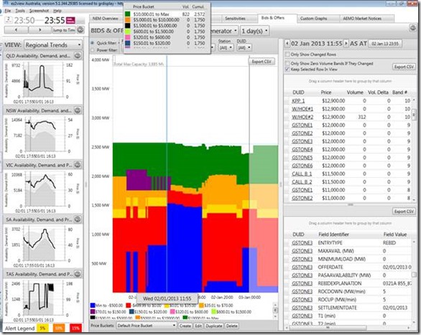Open the W/HOE#2 DUID link
The height and width of the screenshot is (335, 421).
(x=302, y=117)
